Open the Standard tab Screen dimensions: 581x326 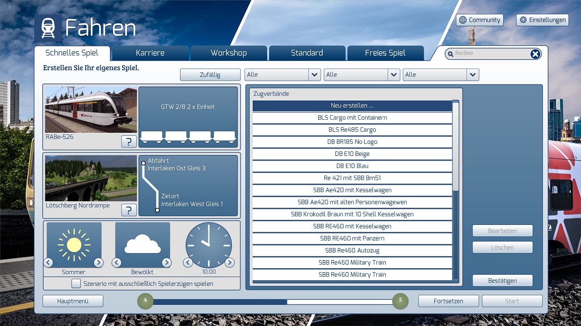click(x=307, y=53)
